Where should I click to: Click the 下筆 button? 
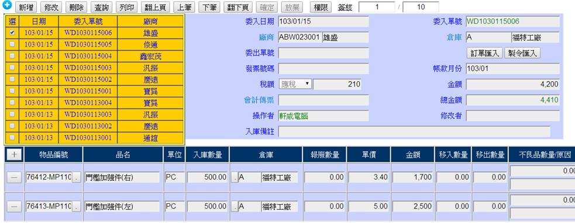coord(209,7)
